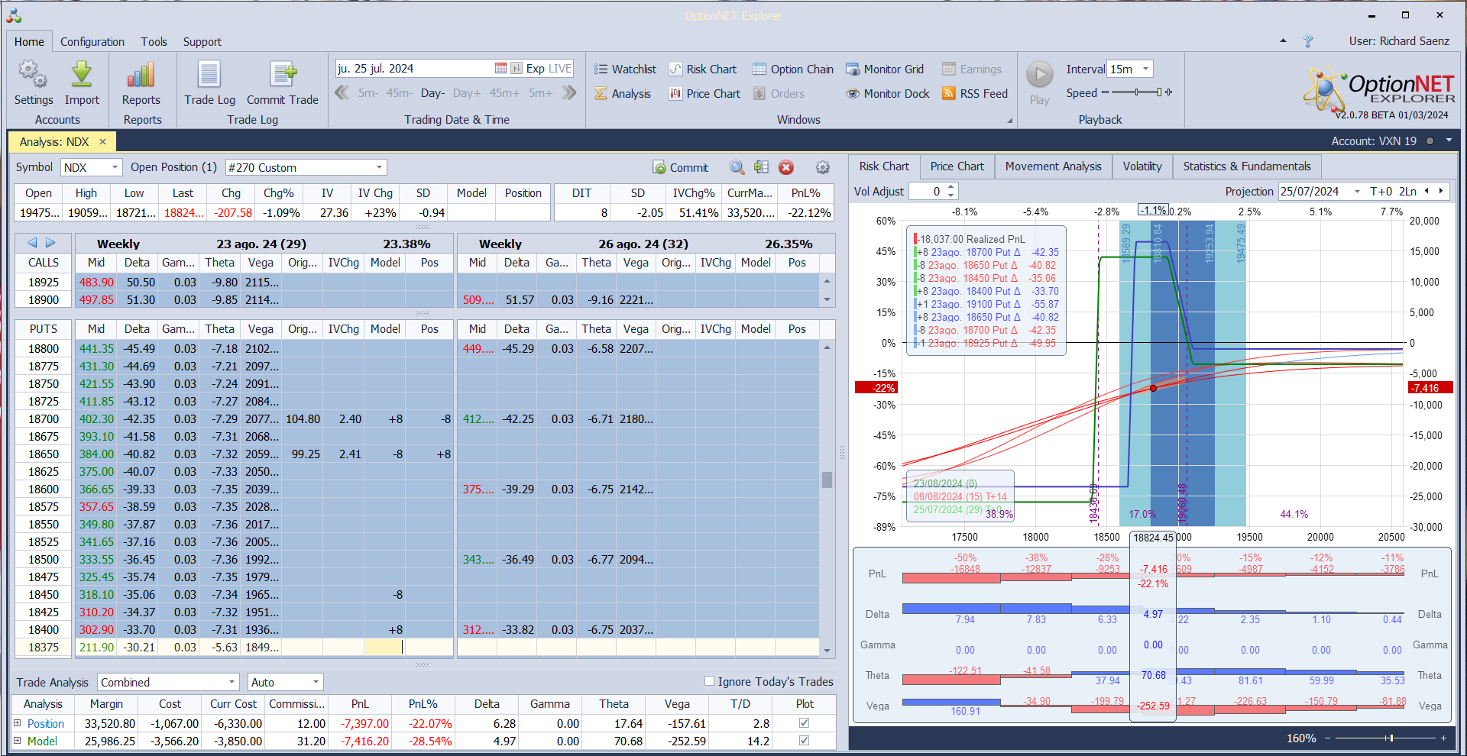Image resolution: width=1467 pixels, height=756 pixels.
Task: Open the Monitor Grid window
Action: point(885,69)
